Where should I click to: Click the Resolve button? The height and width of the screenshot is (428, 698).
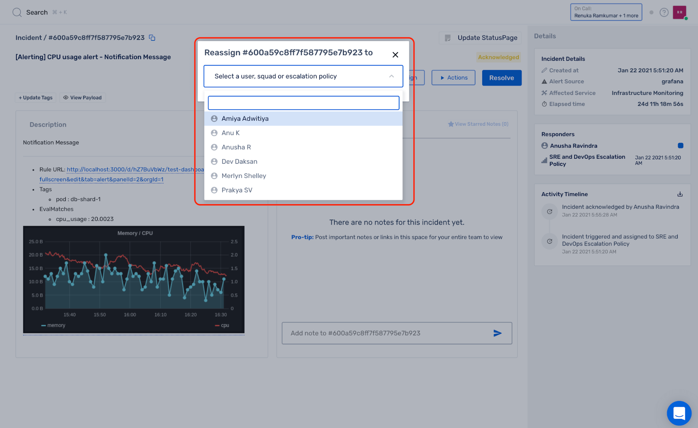[501, 77]
